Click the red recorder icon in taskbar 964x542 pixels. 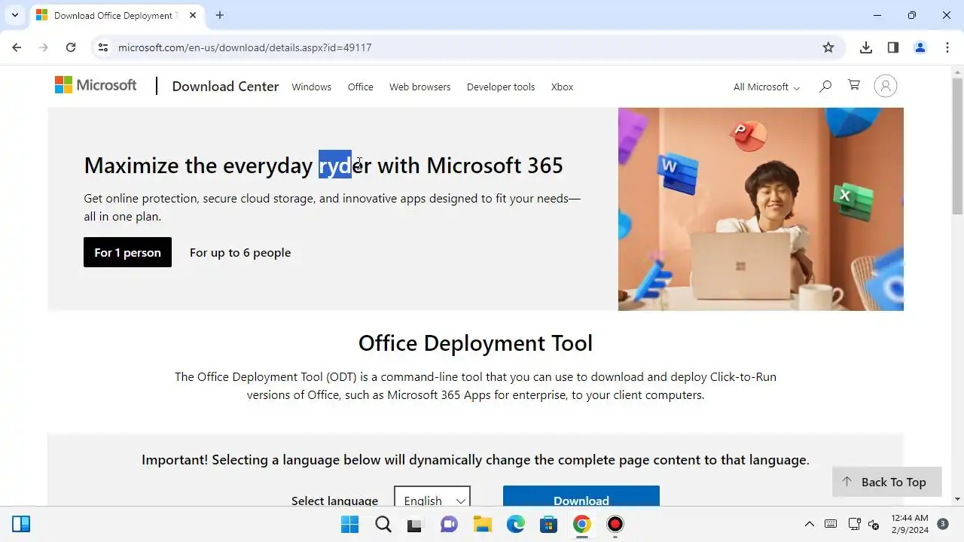(615, 524)
